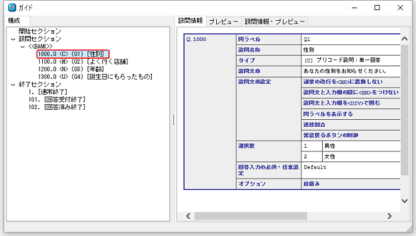Image resolution: width=416 pixels, height=236 pixels.
Task: Click the 回答入力の必須・任意設定 row header
Action: click(x=269, y=170)
